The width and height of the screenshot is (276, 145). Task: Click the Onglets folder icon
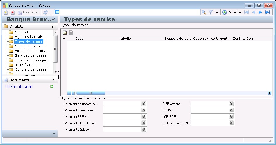tap(6, 26)
